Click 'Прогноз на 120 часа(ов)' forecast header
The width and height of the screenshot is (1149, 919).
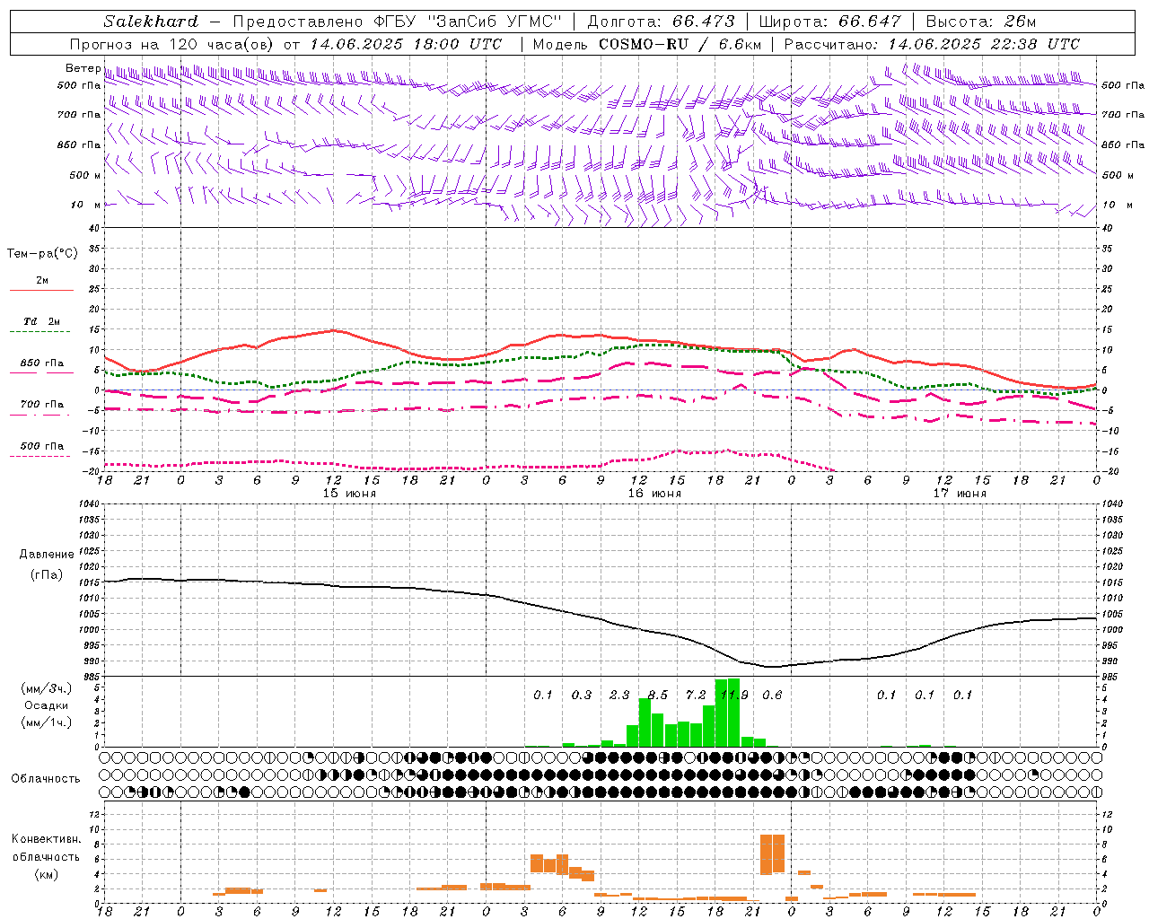click(173, 44)
